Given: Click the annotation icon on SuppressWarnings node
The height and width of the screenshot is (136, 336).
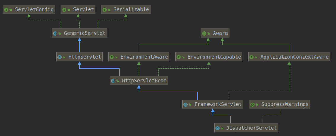Looking at the screenshot, I should (252, 105).
